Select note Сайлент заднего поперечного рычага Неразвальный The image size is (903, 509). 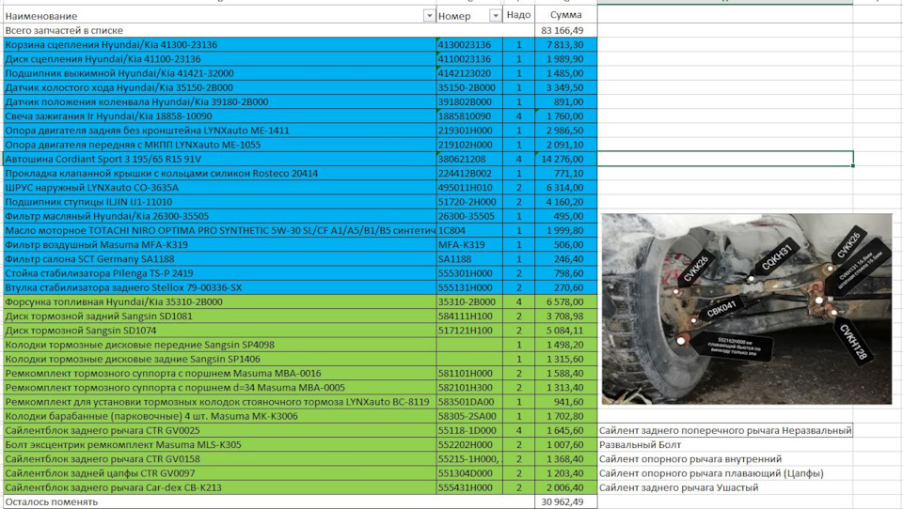[x=725, y=430]
